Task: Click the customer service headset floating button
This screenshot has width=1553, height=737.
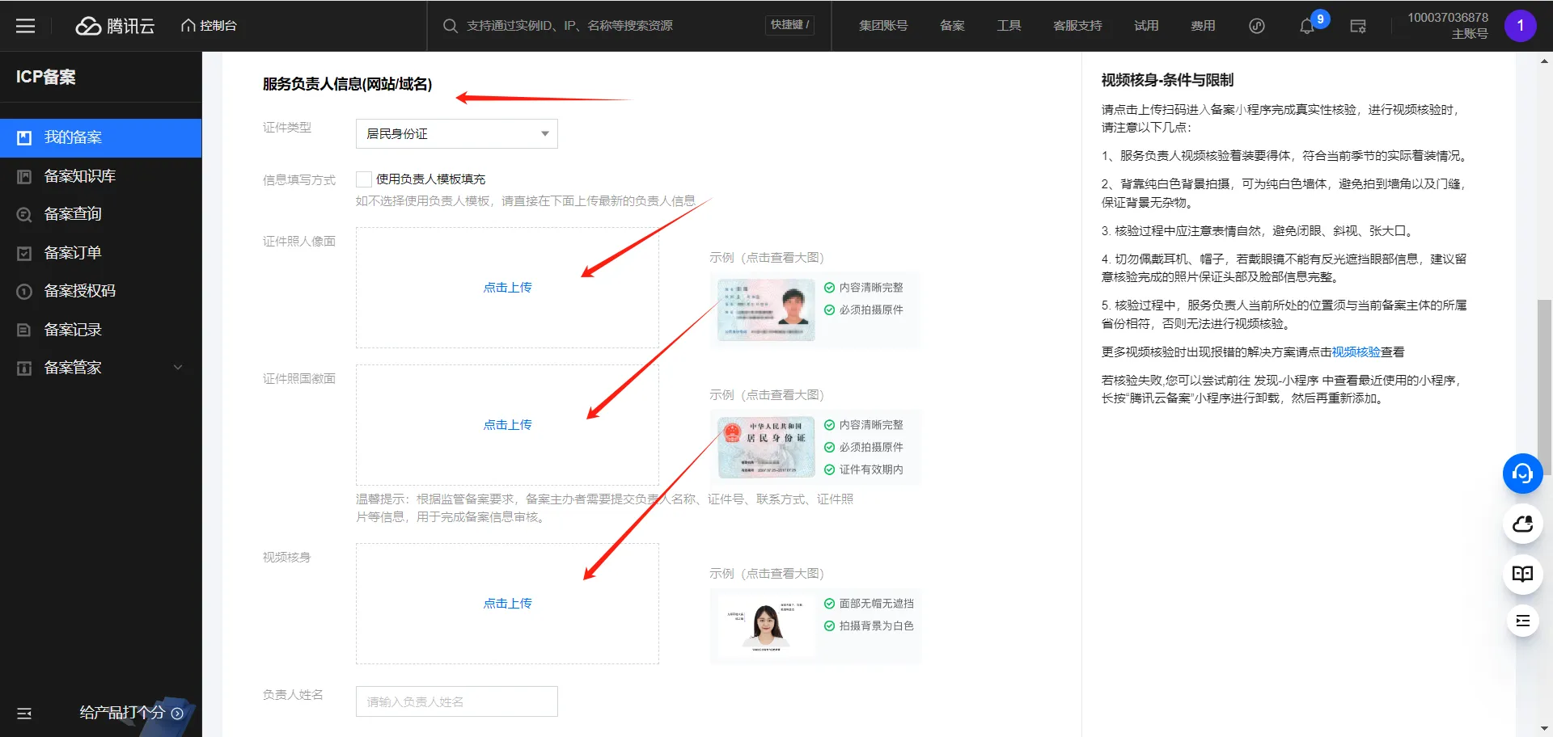Action: coord(1522,474)
